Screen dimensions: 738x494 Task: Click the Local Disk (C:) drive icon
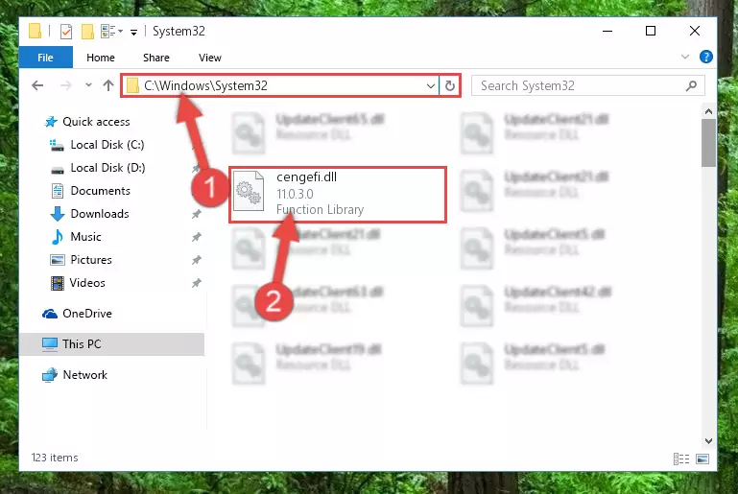click(57, 145)
